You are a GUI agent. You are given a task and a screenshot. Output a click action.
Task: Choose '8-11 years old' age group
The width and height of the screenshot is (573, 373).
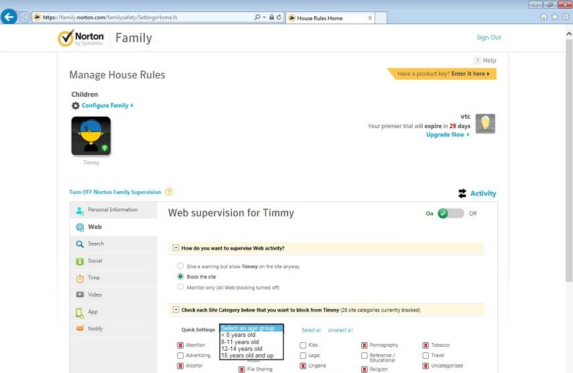[x=251, y=342]
